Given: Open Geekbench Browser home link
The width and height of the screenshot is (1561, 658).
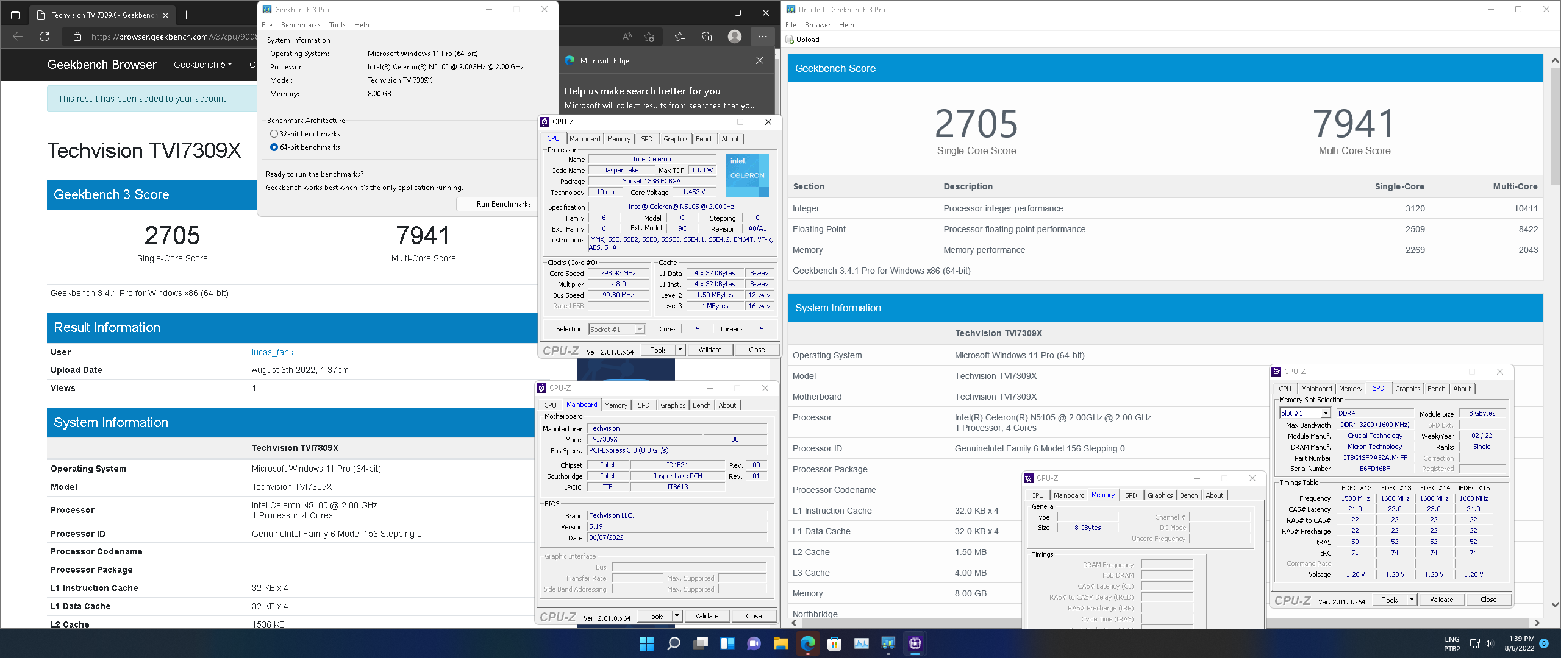Looking at the screenshot, I should click(102, 65).
